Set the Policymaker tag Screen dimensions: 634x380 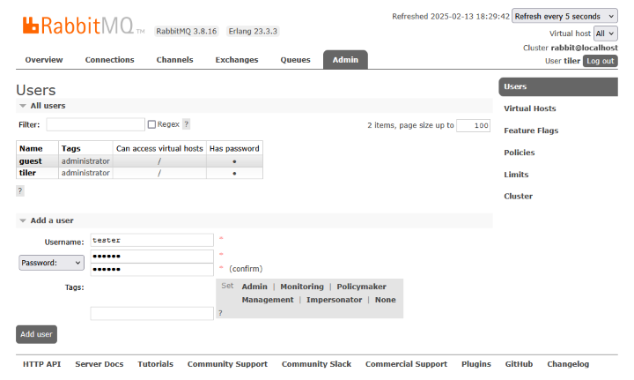click(362, 287)
